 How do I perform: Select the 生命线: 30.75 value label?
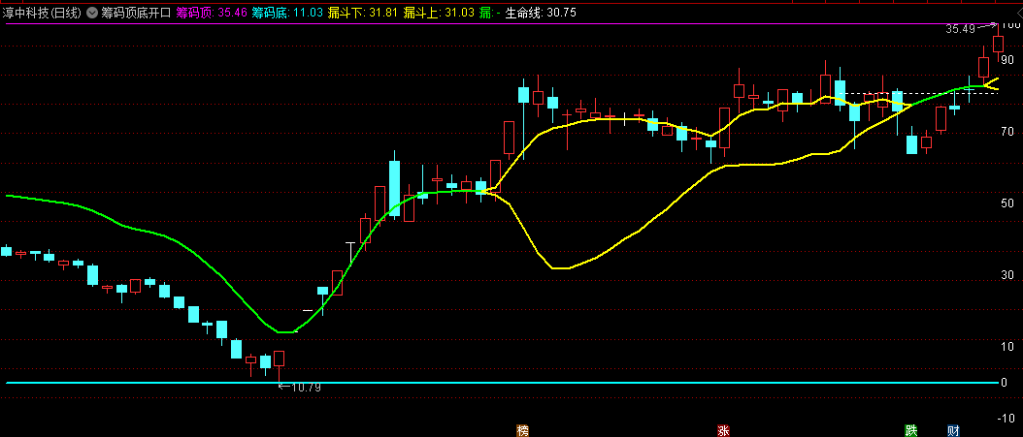coord(541,13)
